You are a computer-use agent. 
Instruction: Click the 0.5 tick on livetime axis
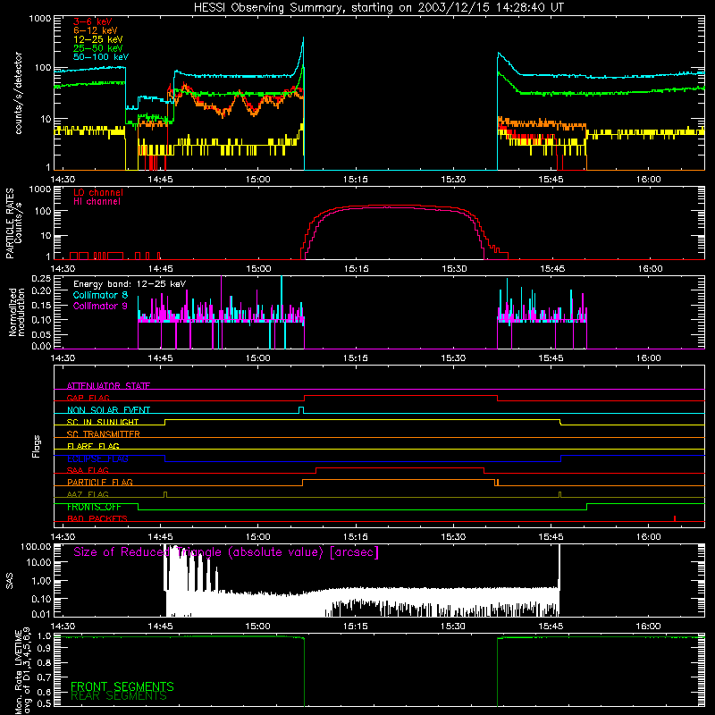pos(44,703)
